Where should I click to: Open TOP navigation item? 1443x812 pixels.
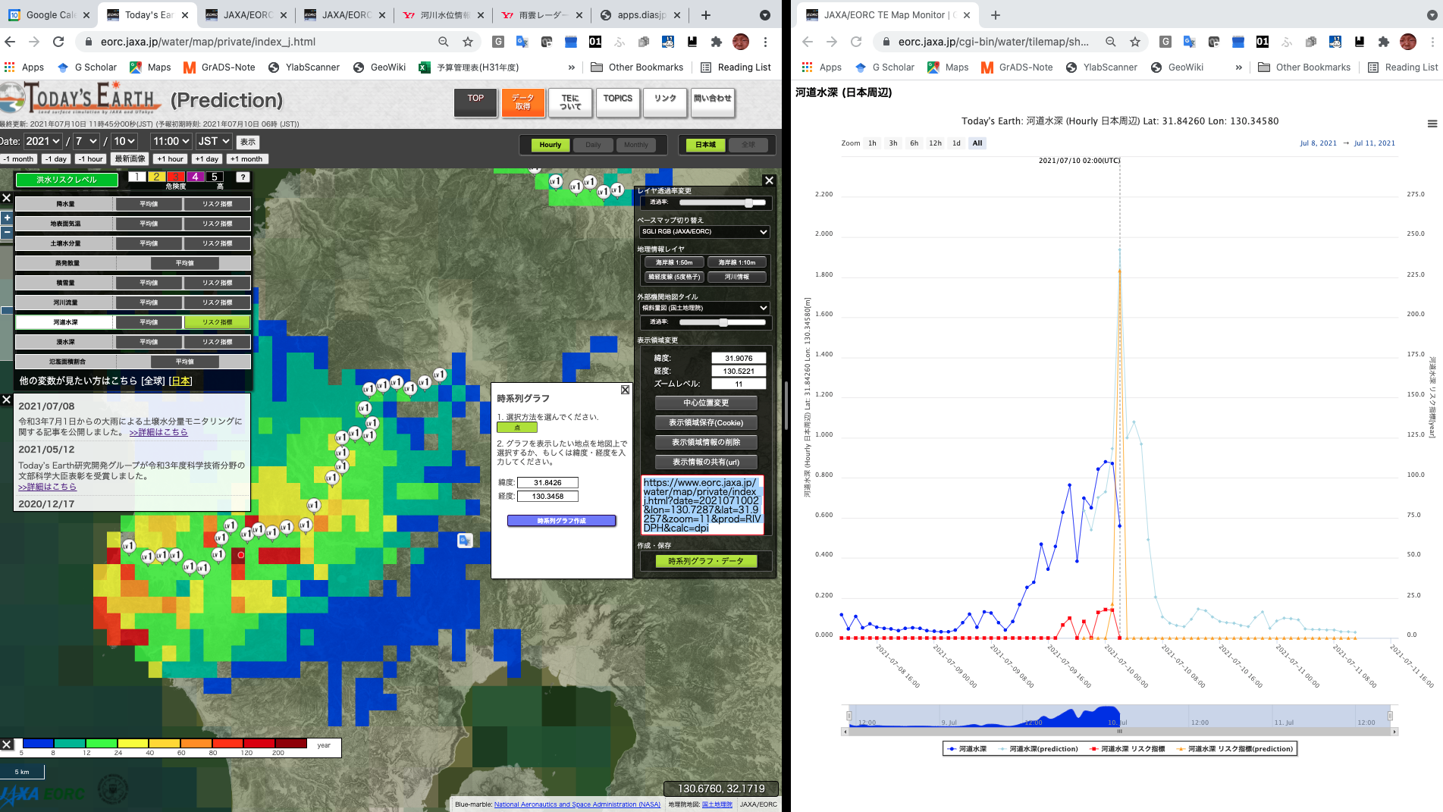(475, 102)
